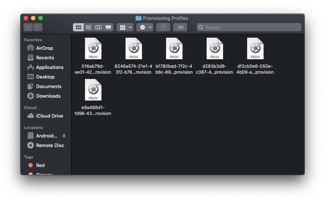Click the magnifying glass search icon

point(200,27)
